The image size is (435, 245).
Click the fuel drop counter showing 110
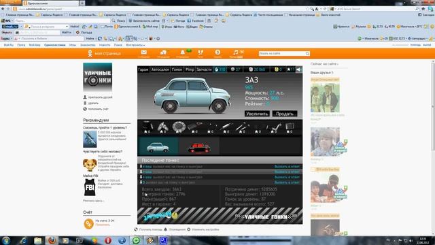[220, 69]
